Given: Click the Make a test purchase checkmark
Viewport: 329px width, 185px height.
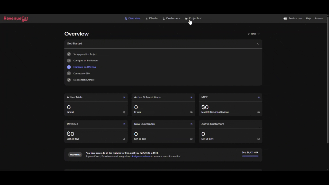Looking at the screenshot, I should click(69, 80).
